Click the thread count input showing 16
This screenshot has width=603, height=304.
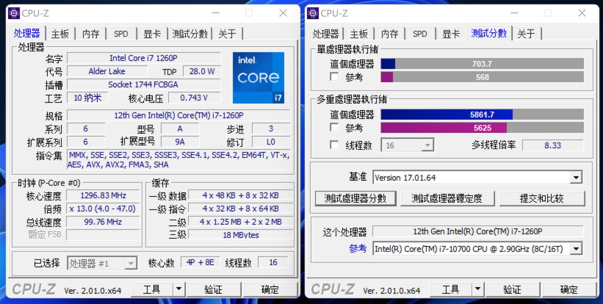(405, 145)
